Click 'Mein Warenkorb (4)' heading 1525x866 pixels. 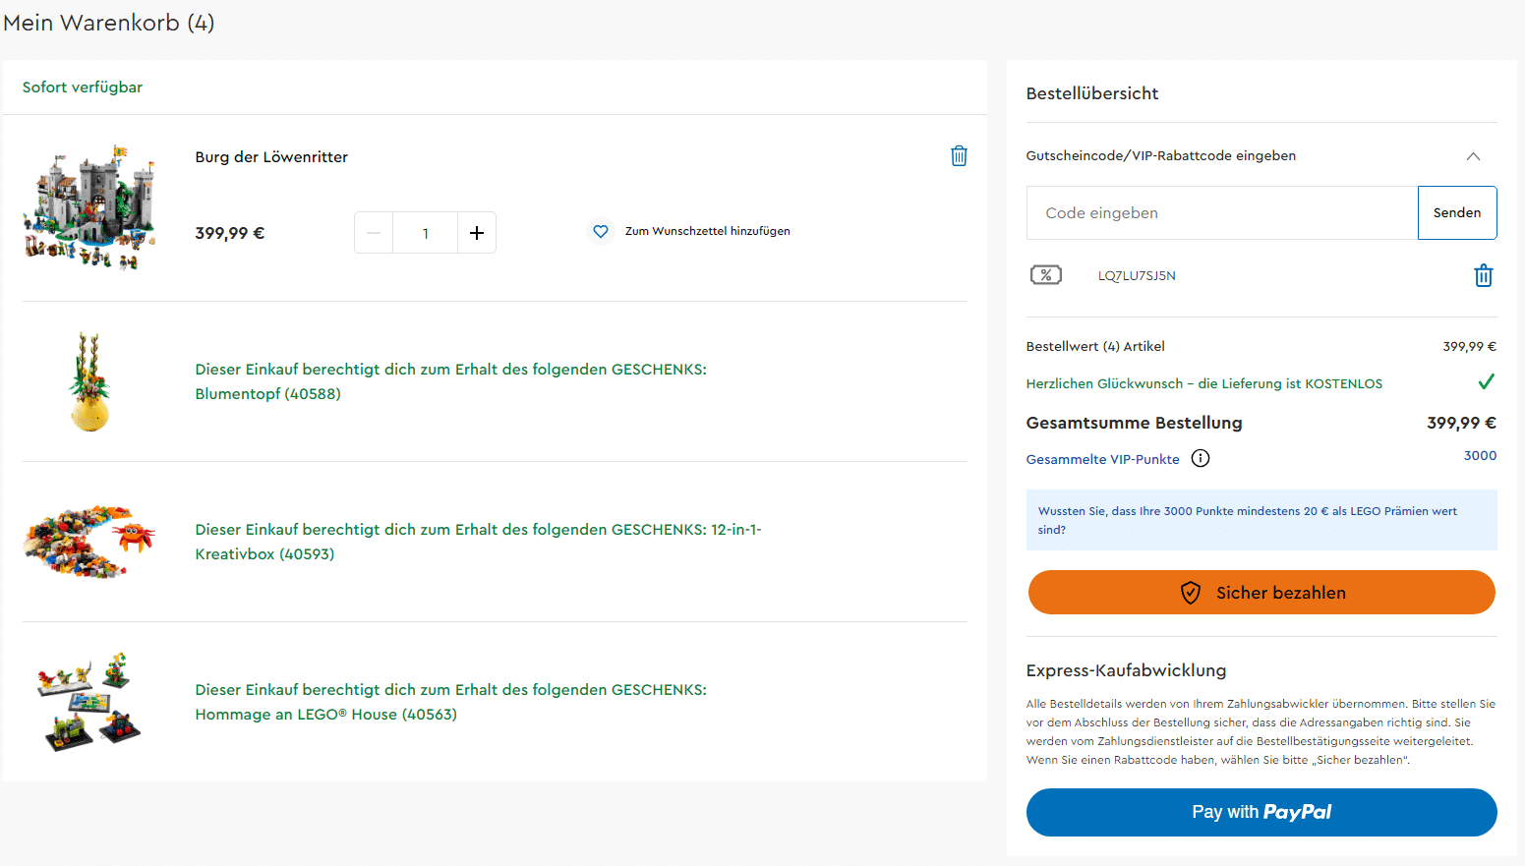[108, 23]
